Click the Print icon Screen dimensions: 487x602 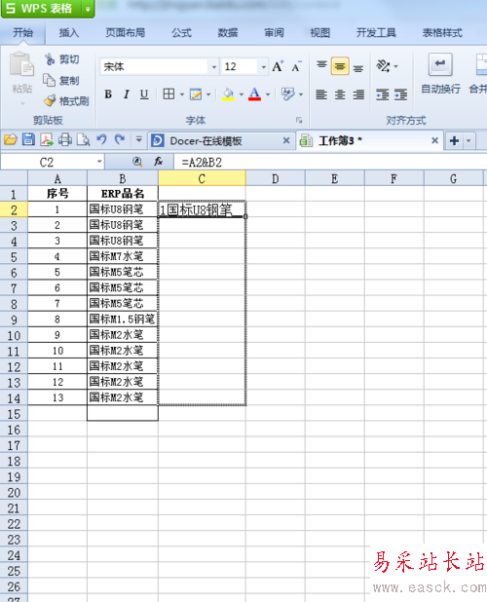(x=65, y=139)
